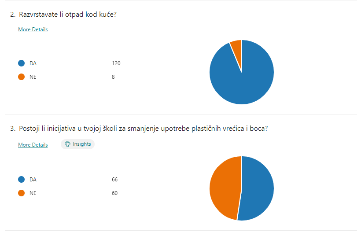Click the DA count 66
The width and height of the screenshot is (361, 232).
(114, 180)
